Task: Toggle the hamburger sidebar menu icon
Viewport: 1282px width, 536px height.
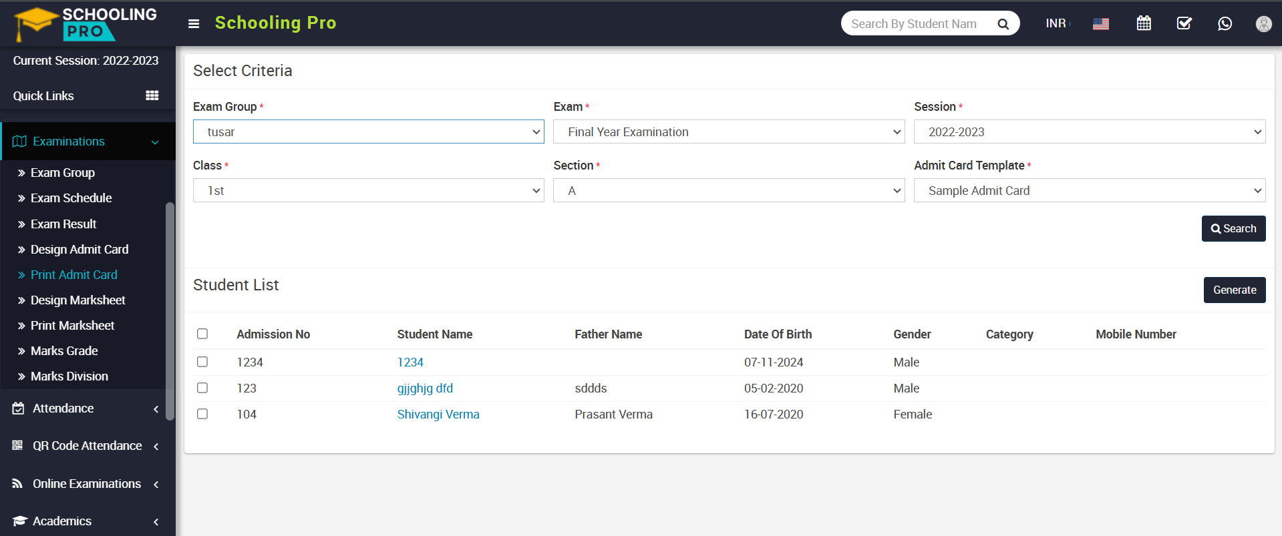Action: (194, 24)
